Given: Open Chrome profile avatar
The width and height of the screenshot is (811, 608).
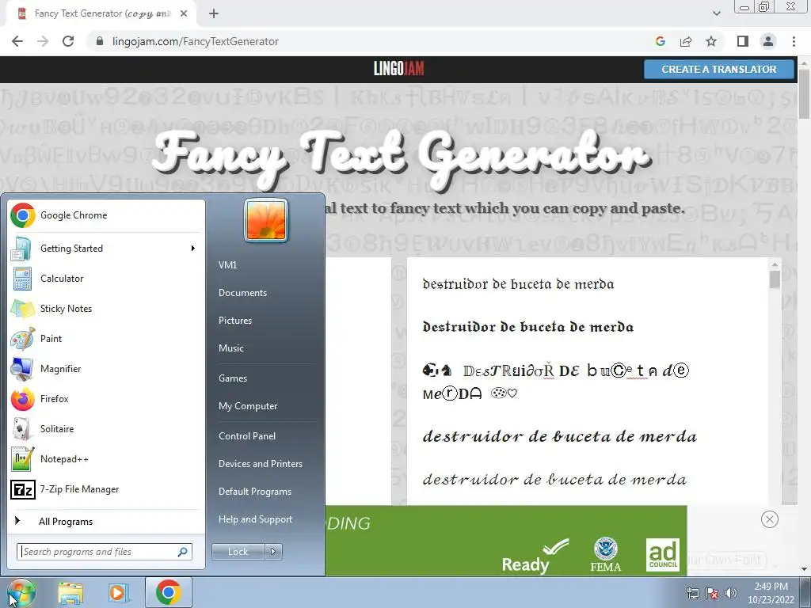Looking at the screenshot, I should click(x=768, y=41).
